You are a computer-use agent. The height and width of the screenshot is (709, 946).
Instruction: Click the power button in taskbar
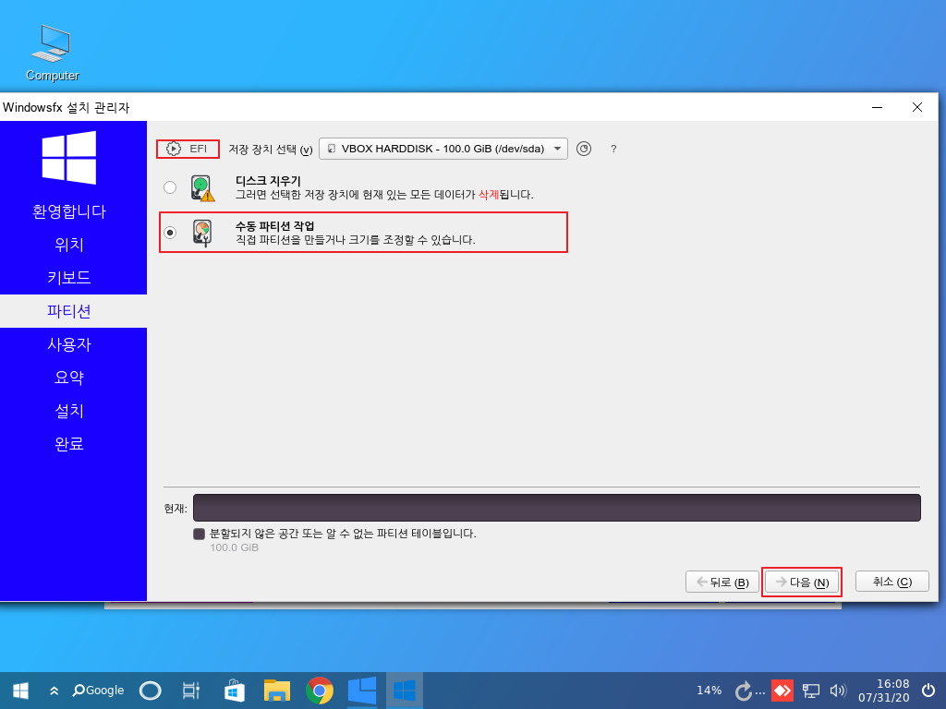pos(929,691)
